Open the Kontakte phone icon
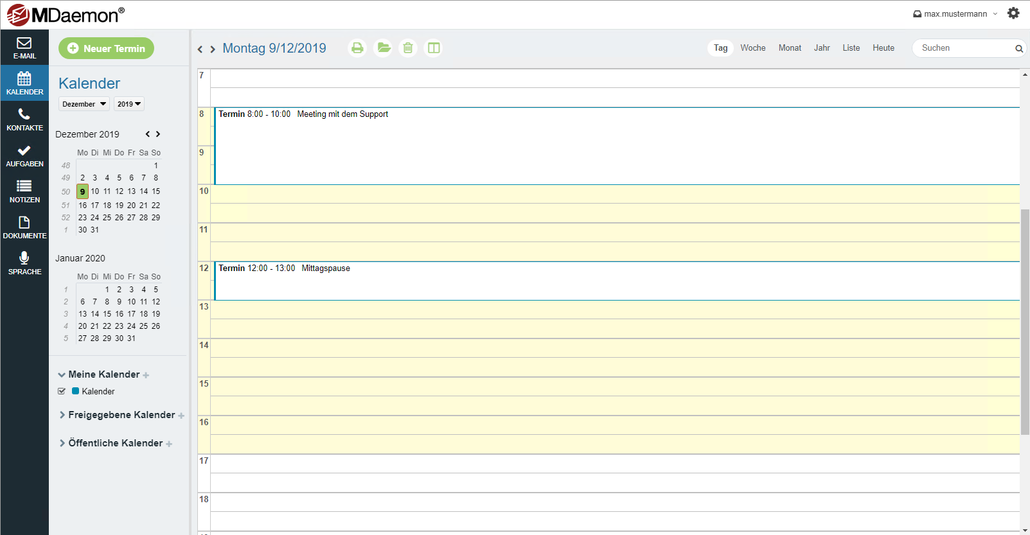This screenshot has height=535, width=1030. tap(24, 119)
